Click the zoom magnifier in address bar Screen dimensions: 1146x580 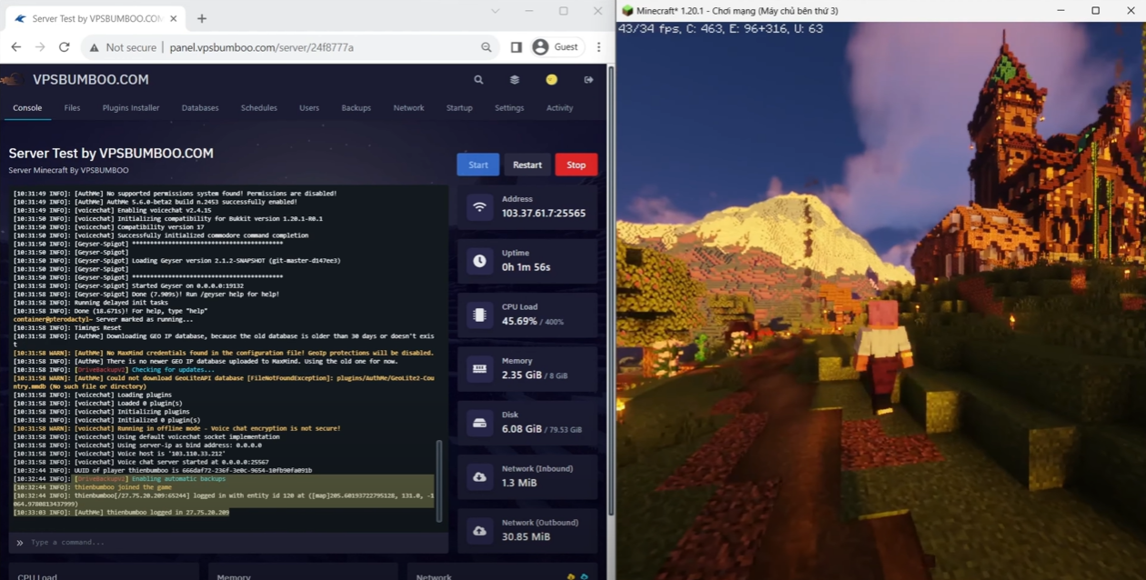pos(487,47)
